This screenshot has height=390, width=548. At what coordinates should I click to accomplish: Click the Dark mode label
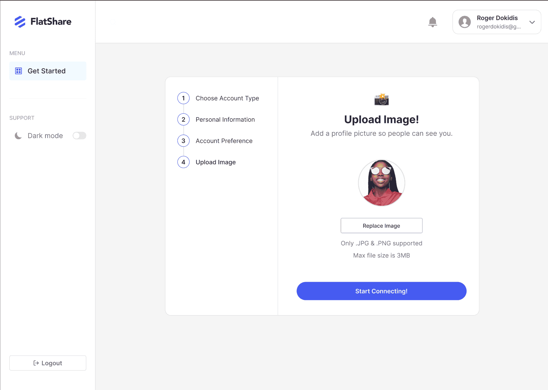click(45, 136)
